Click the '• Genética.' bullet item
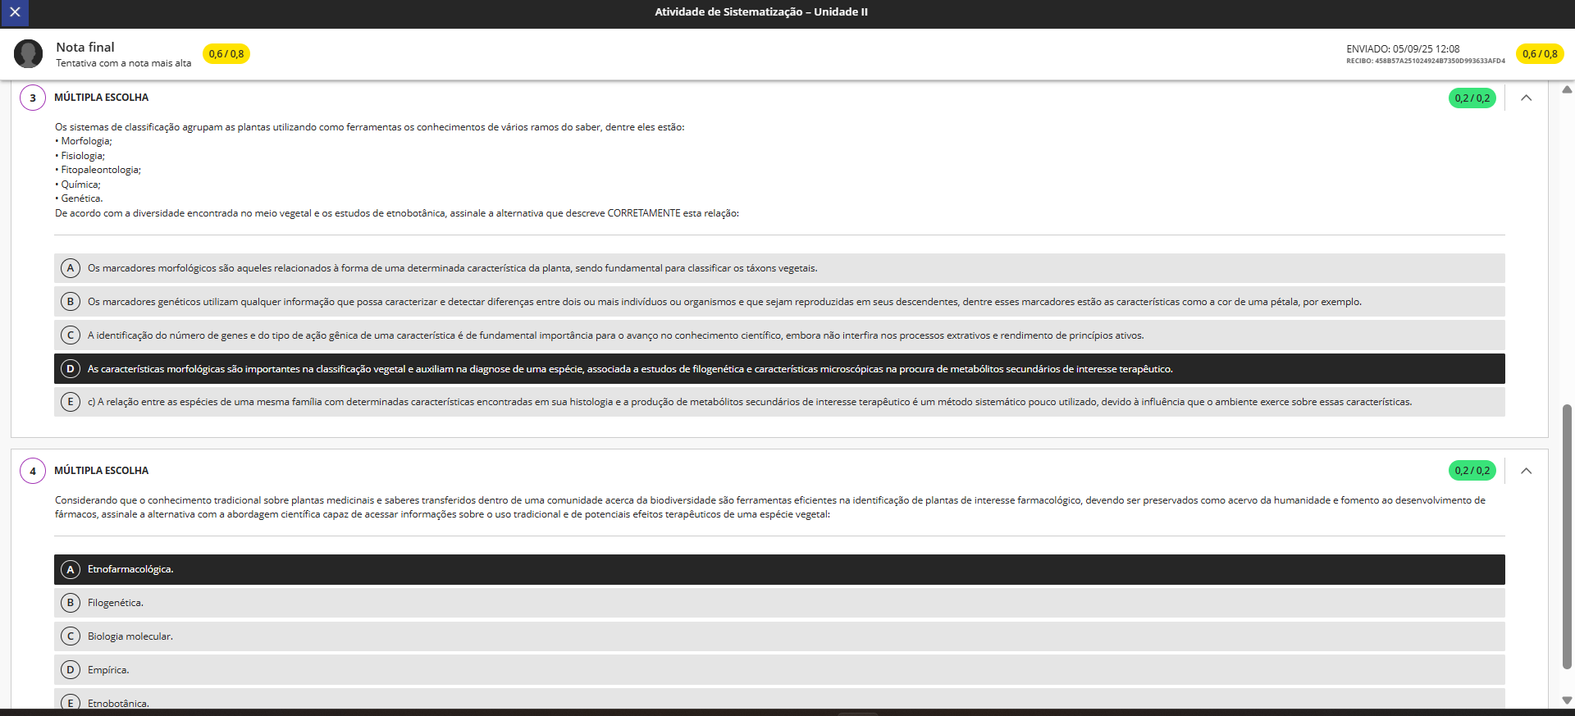Screen dimensions: 1575x716 coord(79,198)
